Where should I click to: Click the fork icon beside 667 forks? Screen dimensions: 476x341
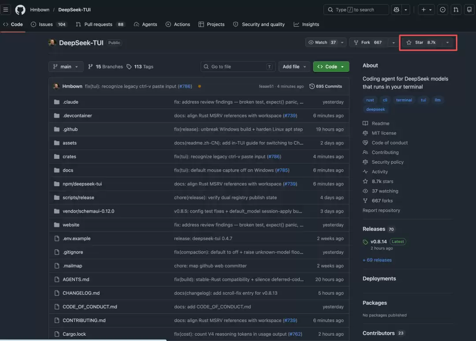click(365, 201)
